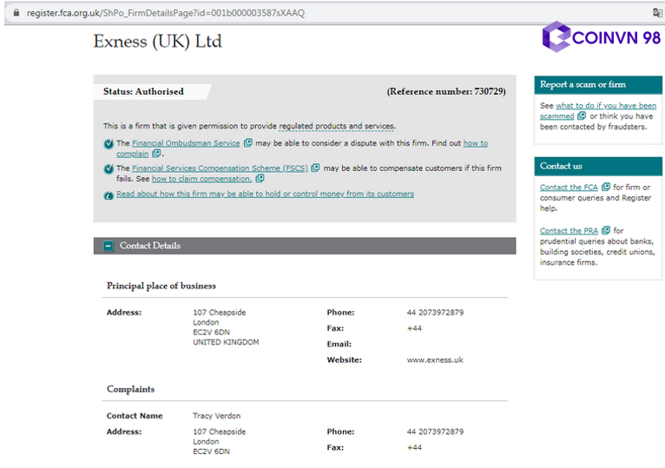Click the COINVN 98 logo

[601, 37]
